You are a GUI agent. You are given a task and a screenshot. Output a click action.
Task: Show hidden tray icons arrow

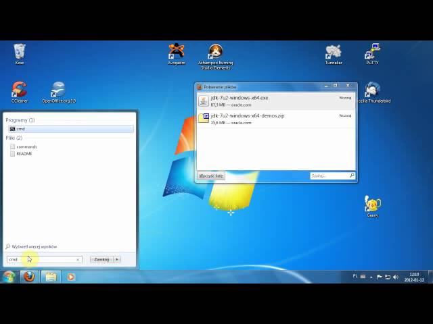click(371, 277)
